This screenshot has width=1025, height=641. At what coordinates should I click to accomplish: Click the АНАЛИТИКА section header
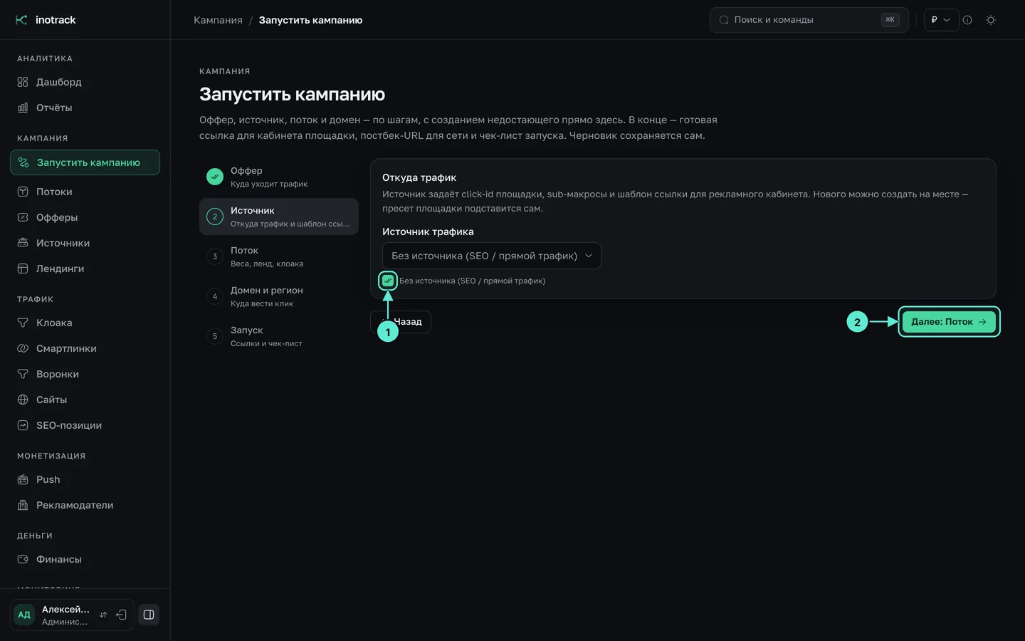tap(45, 58)
